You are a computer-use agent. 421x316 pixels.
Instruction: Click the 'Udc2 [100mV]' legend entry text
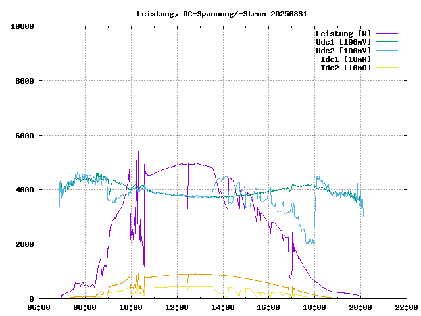[x=343, y=51]
